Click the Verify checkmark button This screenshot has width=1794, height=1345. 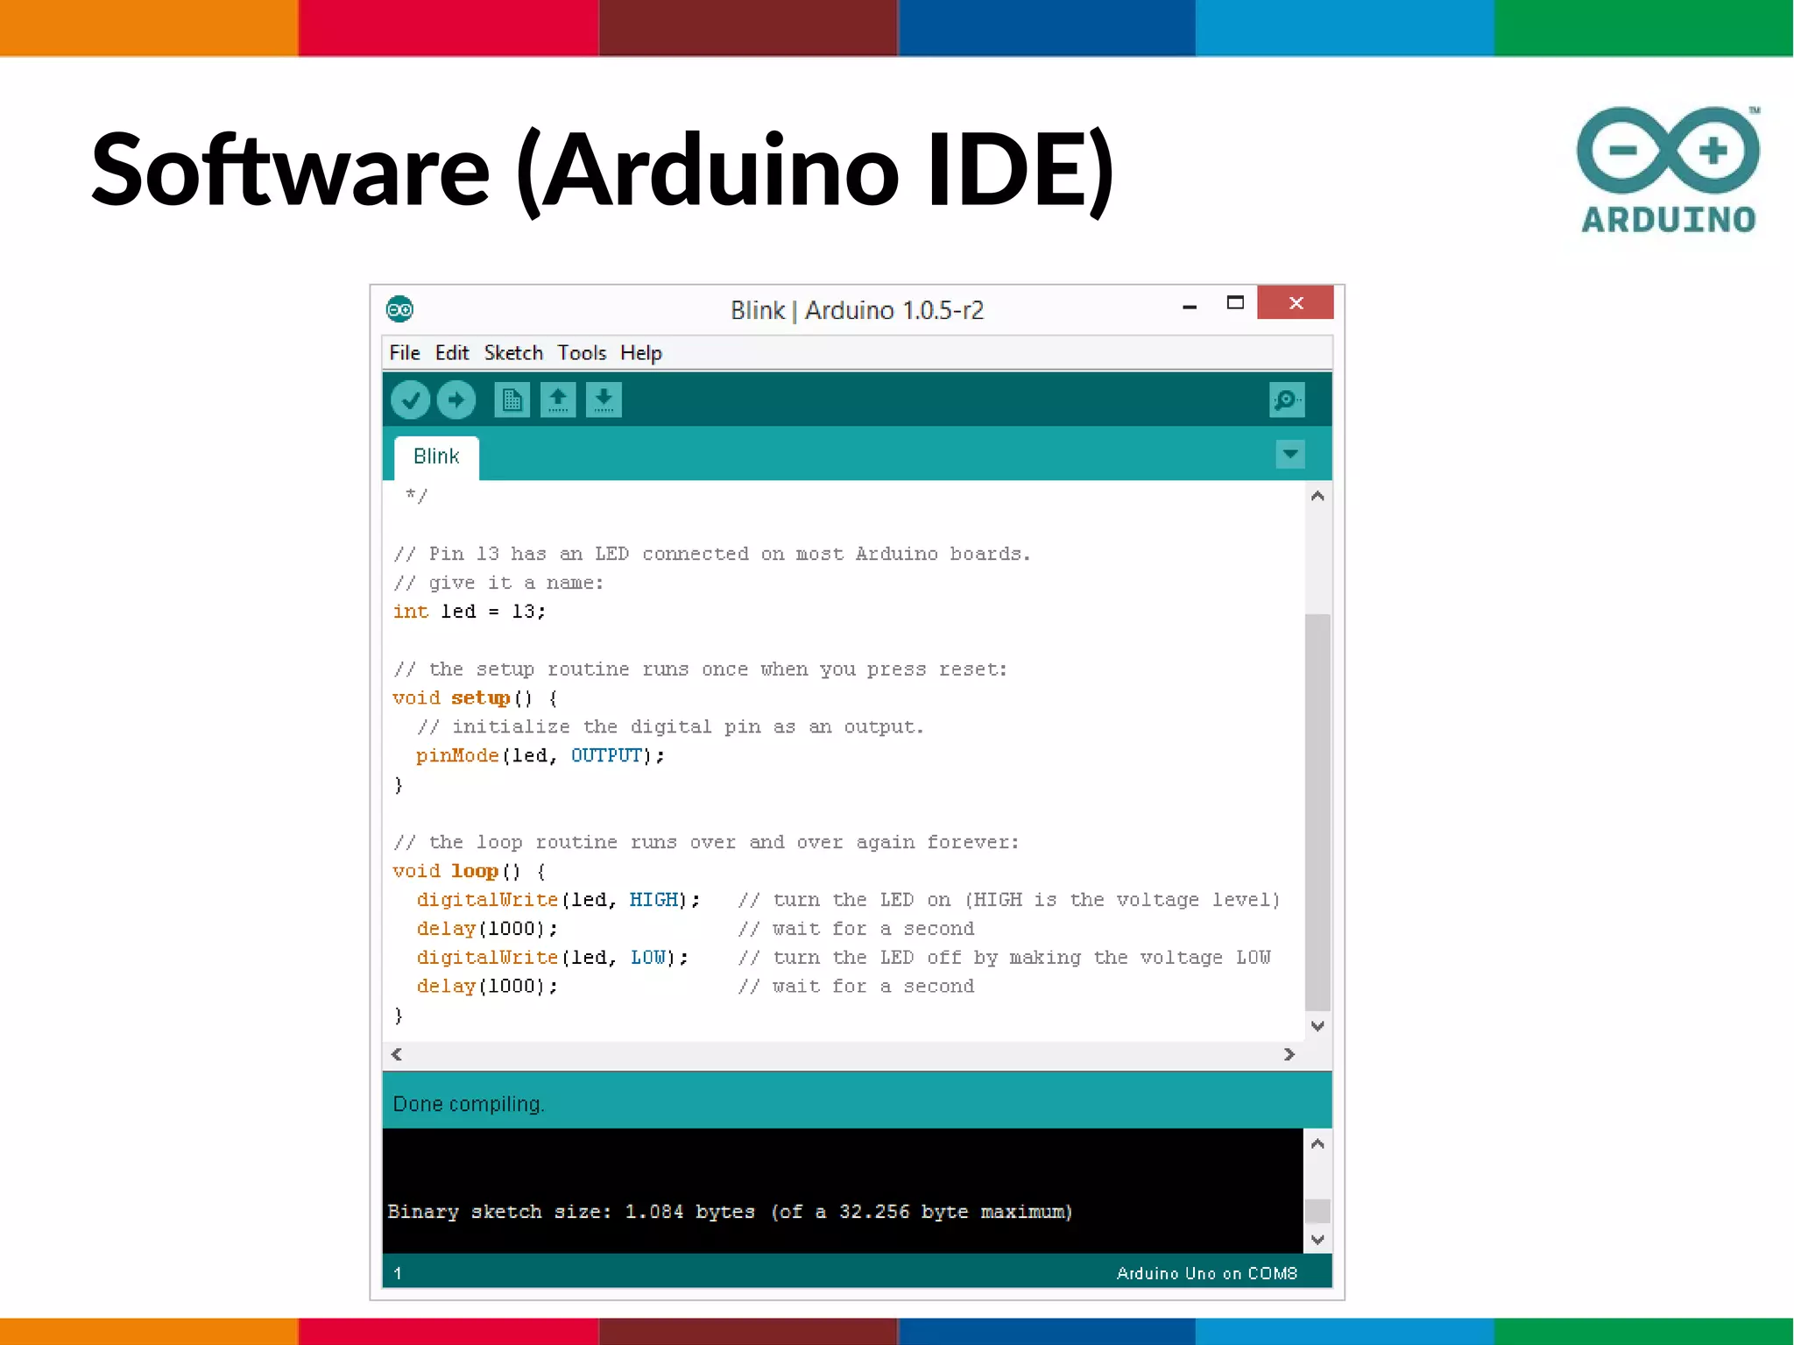click(x=410, y=400)
